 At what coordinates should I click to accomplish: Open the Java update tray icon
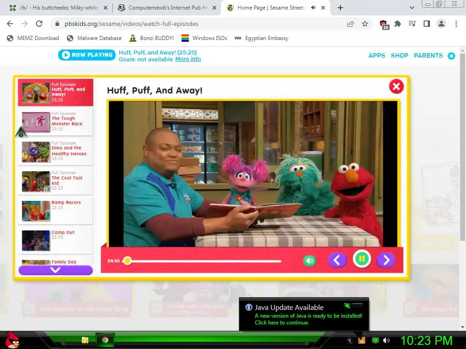click(362, 340)
